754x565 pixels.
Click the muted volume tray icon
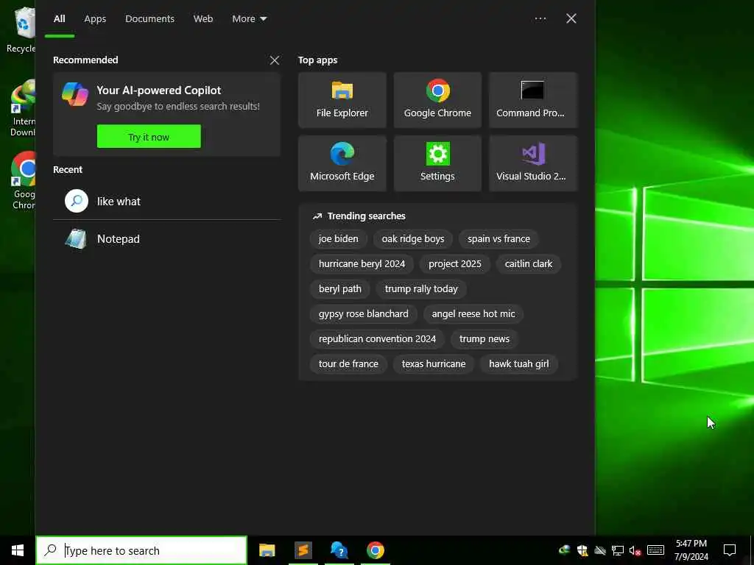pos(635,550)
